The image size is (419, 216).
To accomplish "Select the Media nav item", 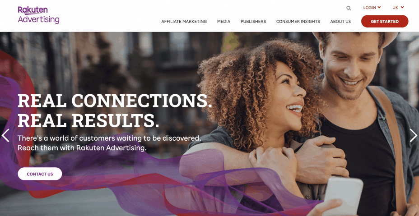I will (223, 21).
